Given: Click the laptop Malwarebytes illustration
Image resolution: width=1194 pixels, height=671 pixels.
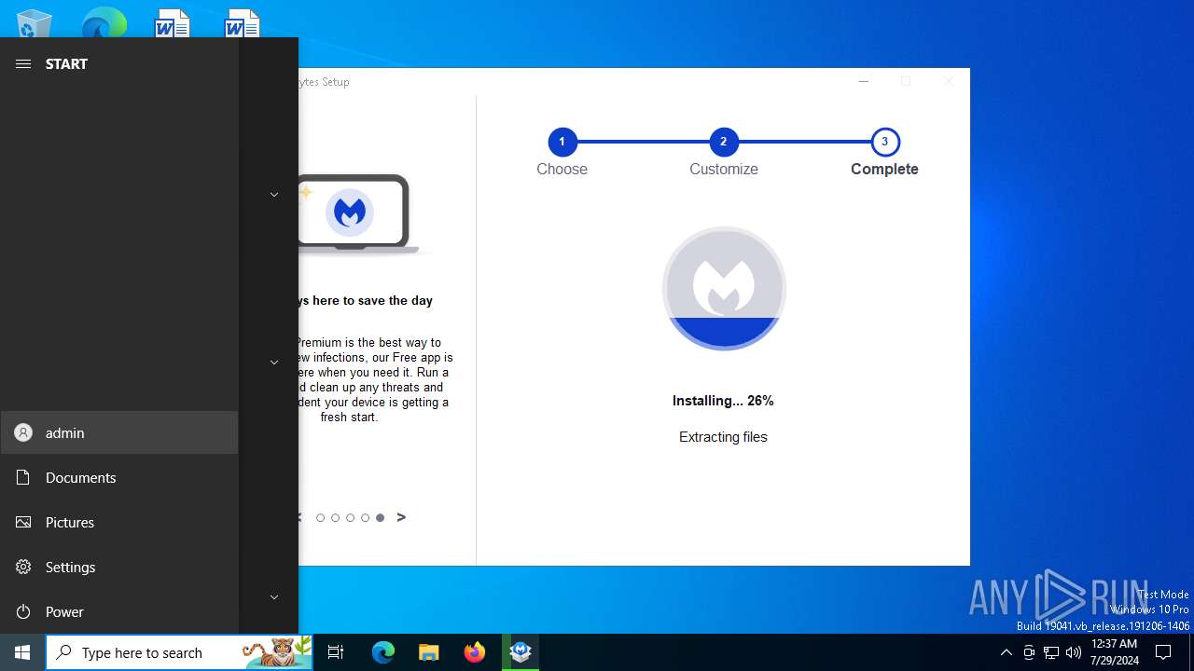Looking at the screenshot, I should (x=358, y=213).
